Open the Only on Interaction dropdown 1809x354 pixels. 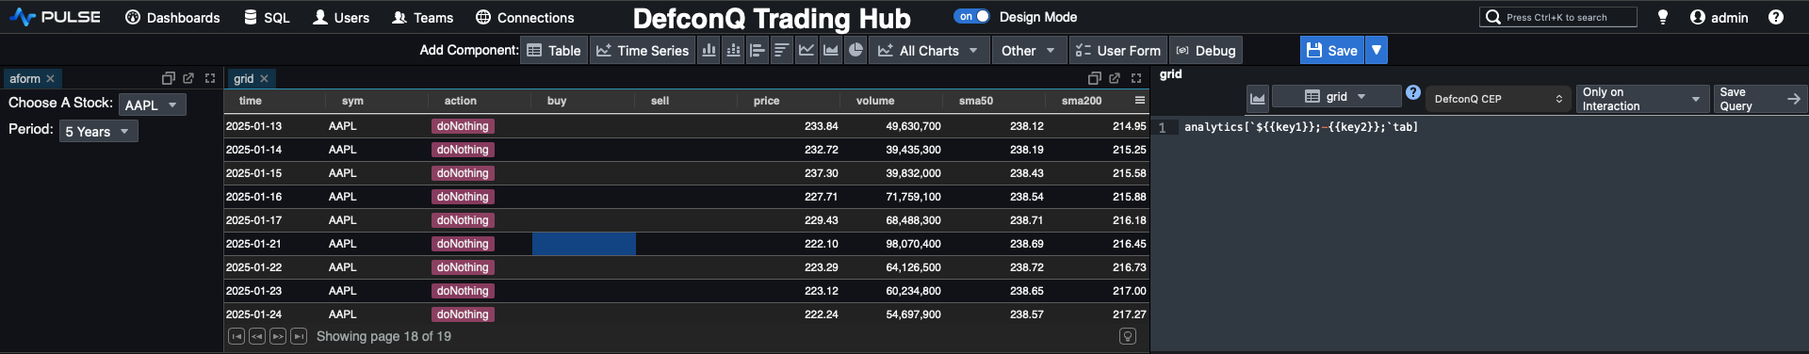click(1642, 99)
